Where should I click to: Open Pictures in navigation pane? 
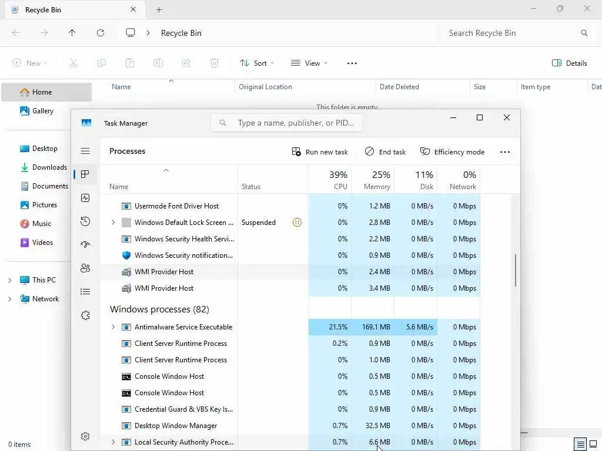tap(38, 205)
